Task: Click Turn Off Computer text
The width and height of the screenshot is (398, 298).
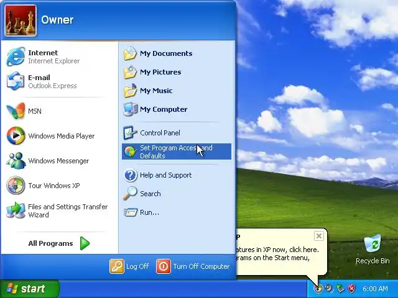Action: point(201,266)
